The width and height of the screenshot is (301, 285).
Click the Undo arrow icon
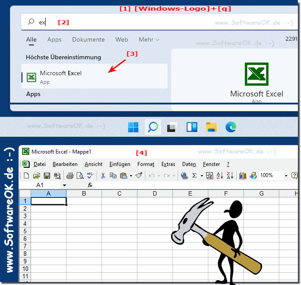coord(152,176)
